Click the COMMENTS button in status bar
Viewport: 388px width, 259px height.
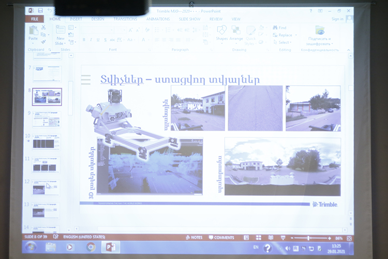(221, 238)
